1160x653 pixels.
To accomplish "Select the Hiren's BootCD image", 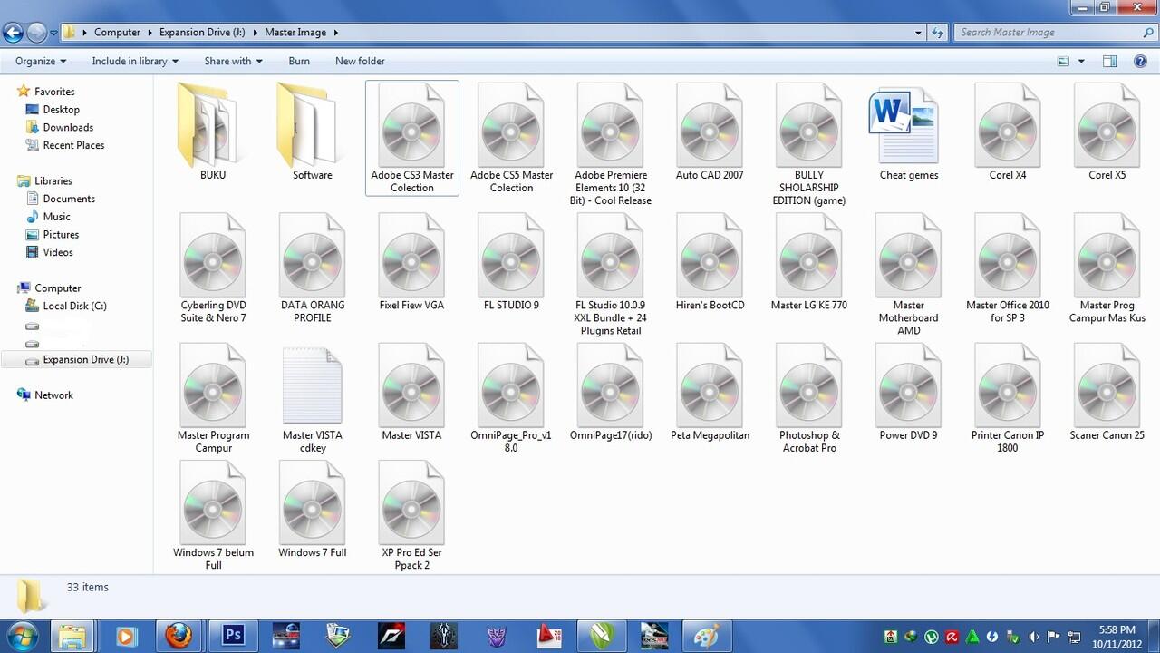I will (710, 263).
